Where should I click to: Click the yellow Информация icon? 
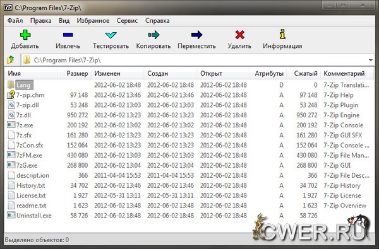coord(282,34)
